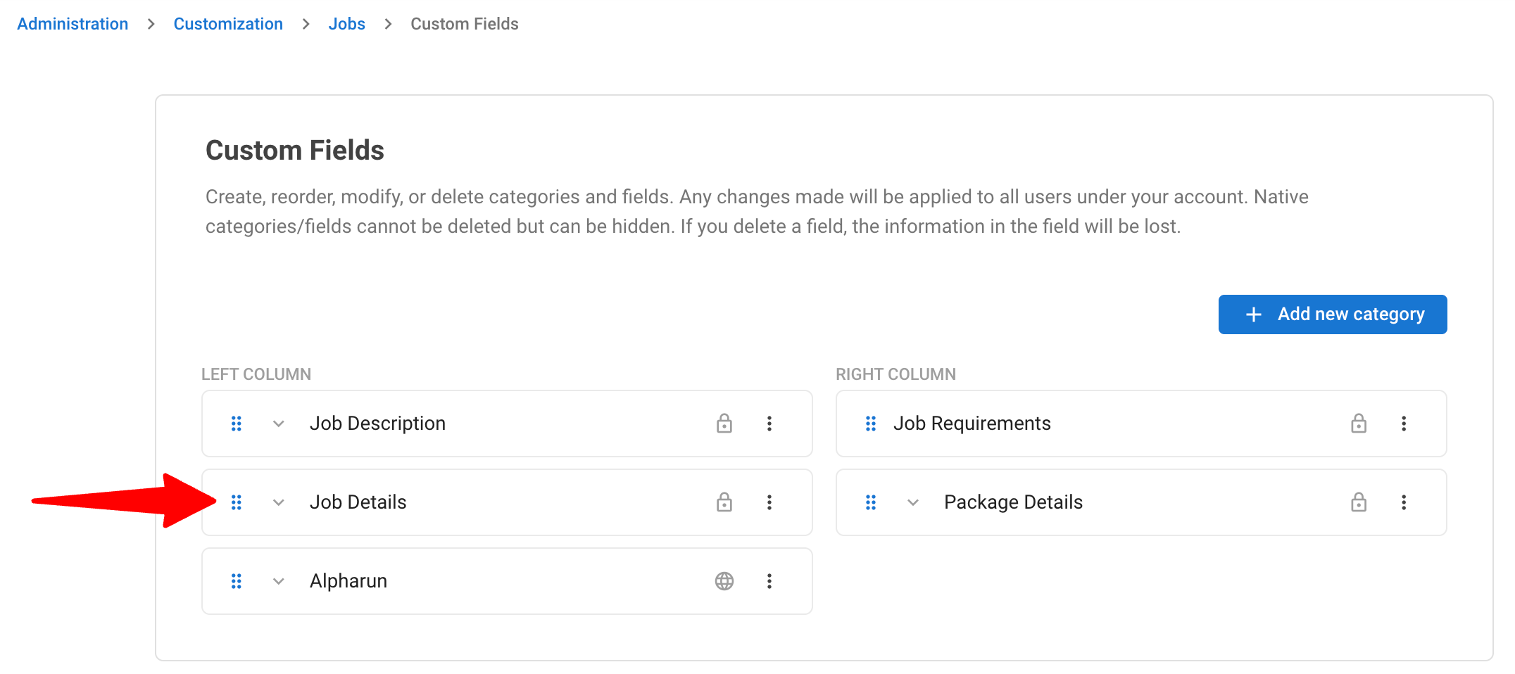Click the drag handle for Job Requirements
This screenshot has width=1515, height=674.
click(871, 424)
